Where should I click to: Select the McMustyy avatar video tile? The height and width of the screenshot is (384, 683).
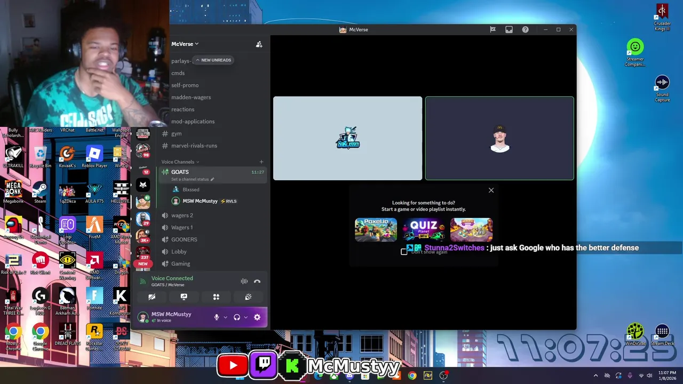pyautogui.click(x=499, y=139)
